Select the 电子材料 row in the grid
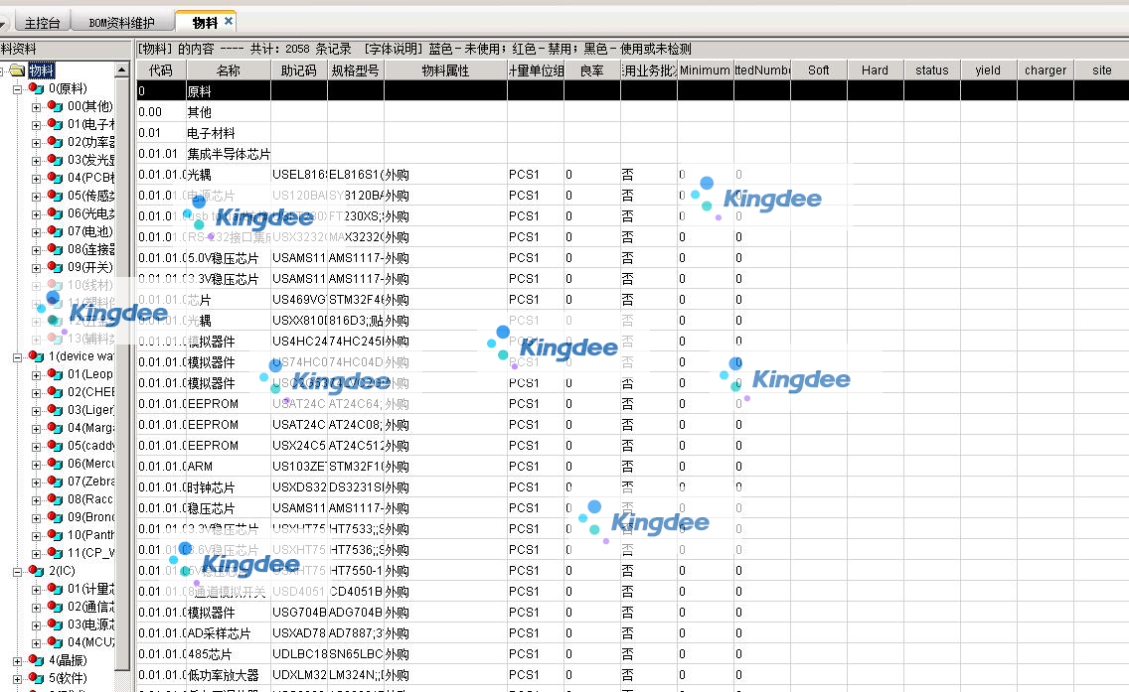The image size is (1129, 692). tap(211, 133)
